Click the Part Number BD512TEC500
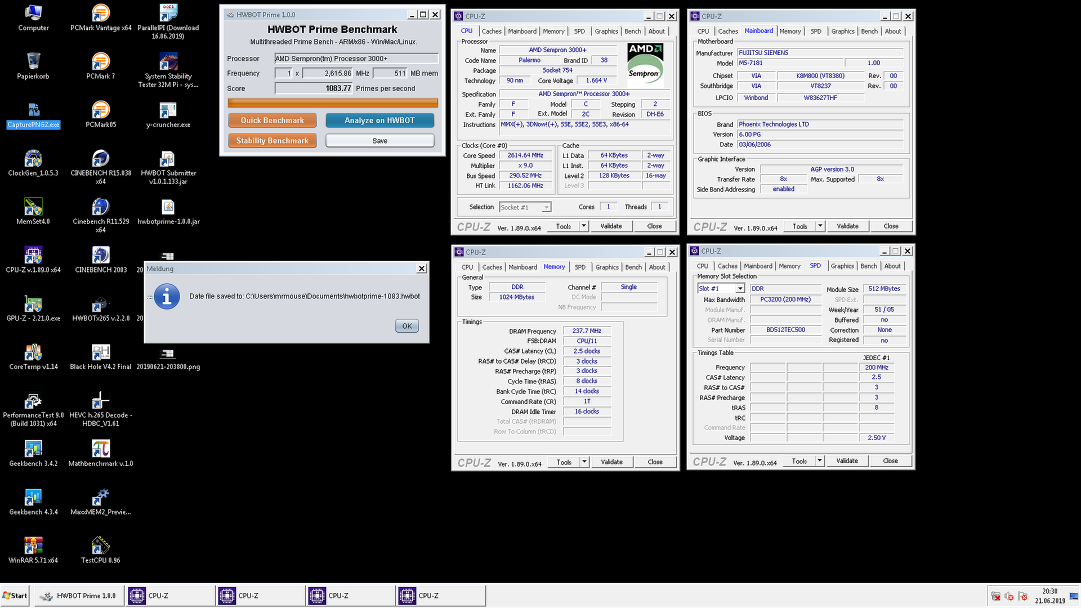The width and height of the screenshot is (1081, 608). point(785,330)
